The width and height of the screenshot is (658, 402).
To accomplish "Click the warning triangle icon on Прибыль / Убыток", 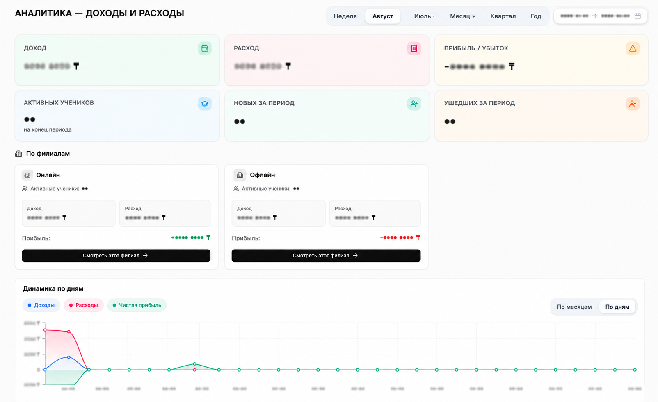I will click(x=633, y=48).
